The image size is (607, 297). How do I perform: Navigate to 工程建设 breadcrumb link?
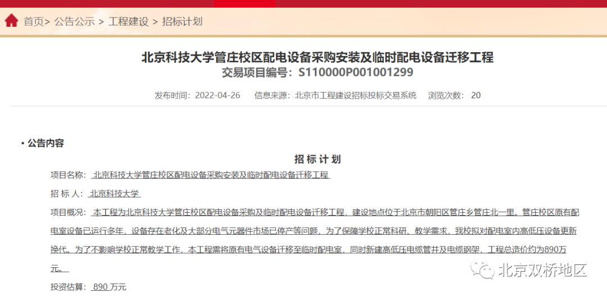click(x=129, y=21)
